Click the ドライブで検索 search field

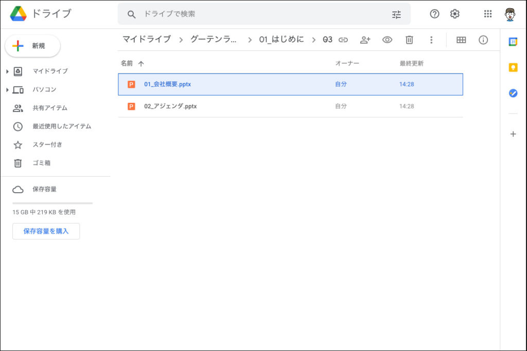point(257,14)
